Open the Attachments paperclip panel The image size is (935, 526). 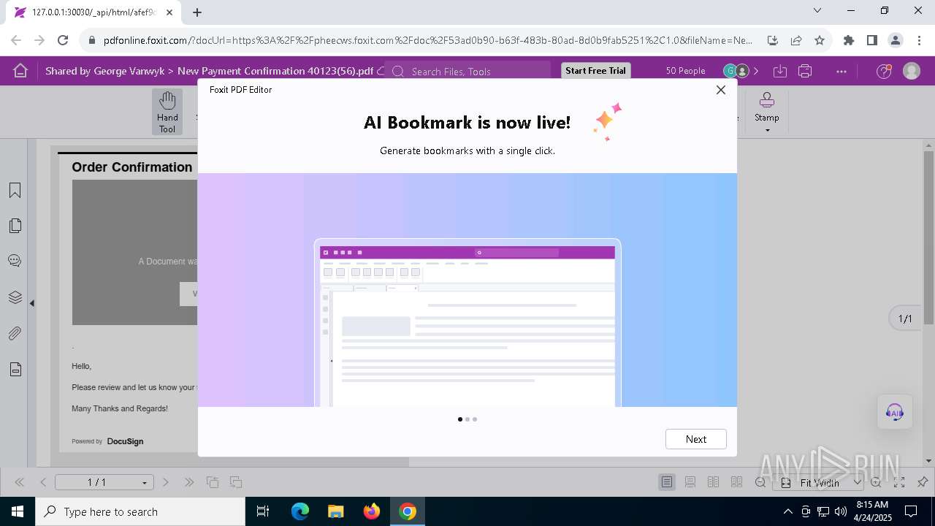15,333
